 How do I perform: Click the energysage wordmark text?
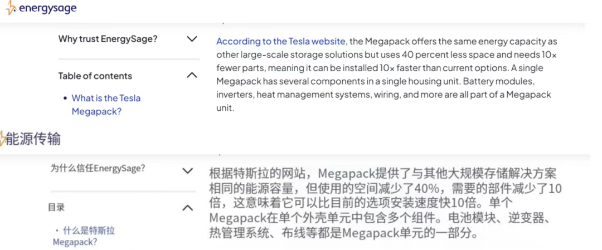[x=47, y=8]
